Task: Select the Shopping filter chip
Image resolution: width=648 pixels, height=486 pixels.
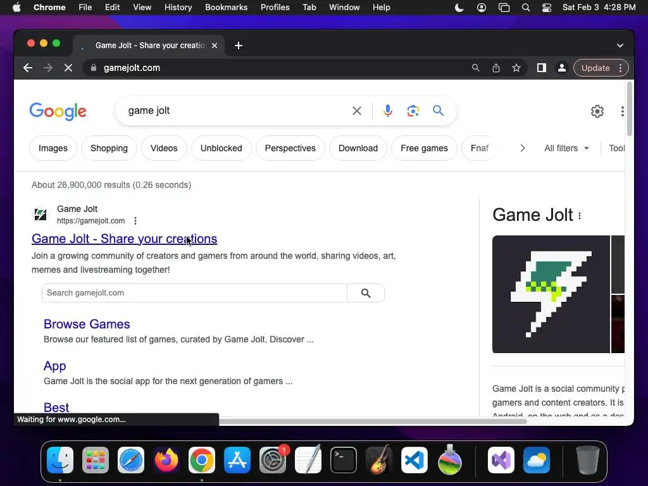Action: (x=109, y=148)
